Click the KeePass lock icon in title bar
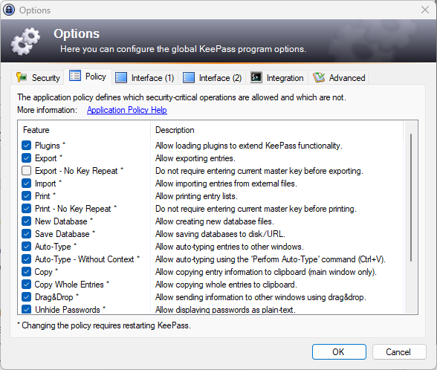Image resolution: width=437 pixels, height=370 pixels. pyautogui.click(x=9, y=10)
